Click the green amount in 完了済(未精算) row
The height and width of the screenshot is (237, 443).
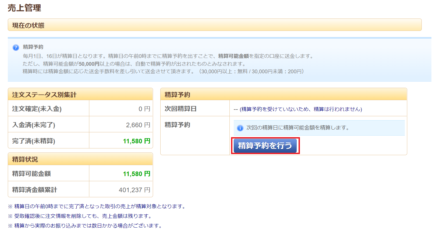(x=136, y=141)
